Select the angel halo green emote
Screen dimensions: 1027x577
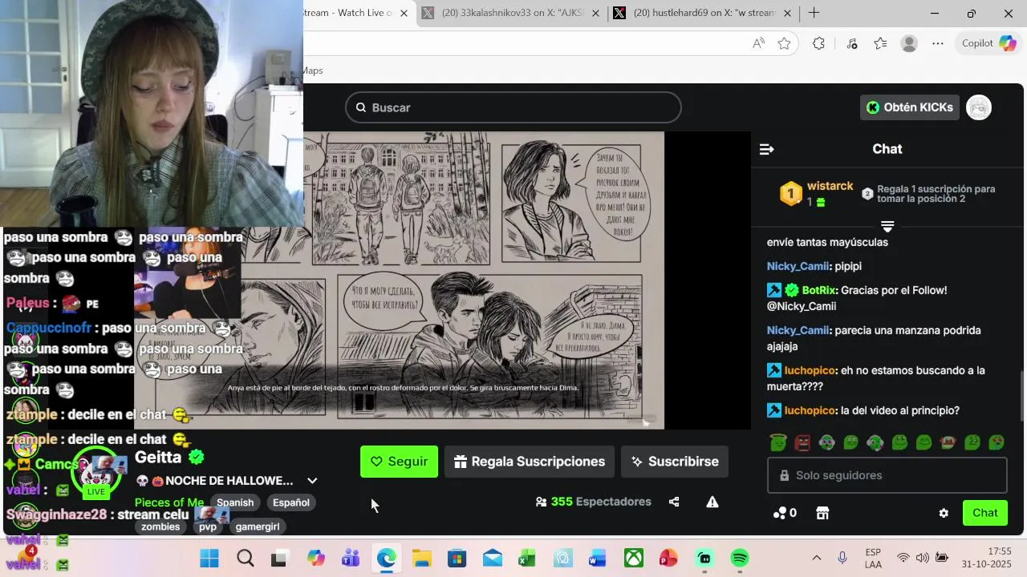[777, 442]
